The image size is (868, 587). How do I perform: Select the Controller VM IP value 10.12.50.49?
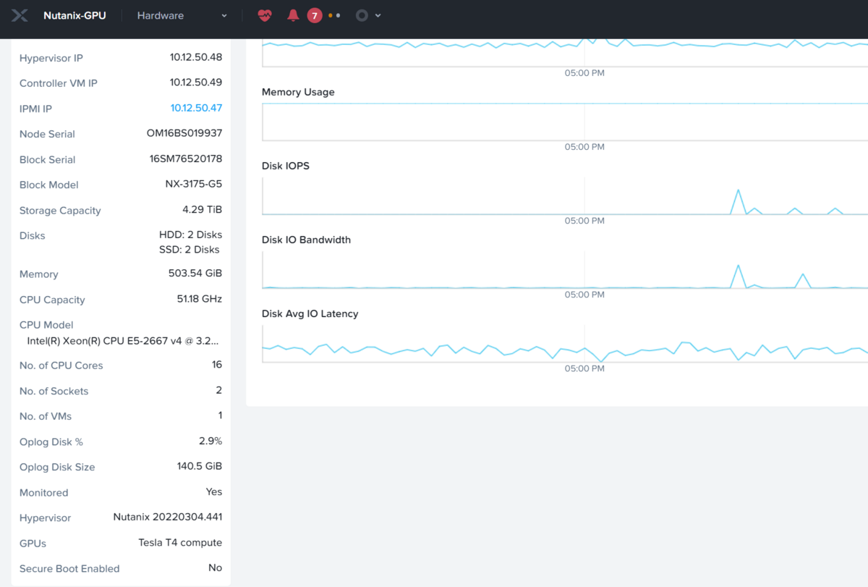[196, 83]
